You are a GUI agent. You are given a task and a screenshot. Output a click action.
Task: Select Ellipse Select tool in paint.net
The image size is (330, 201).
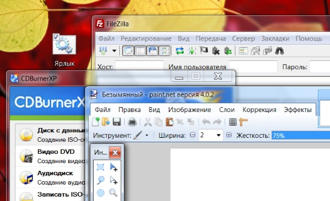[x=101, y=193]
